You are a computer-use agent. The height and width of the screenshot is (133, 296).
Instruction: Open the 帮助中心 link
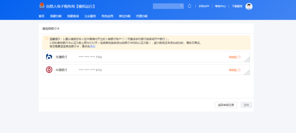220,6
